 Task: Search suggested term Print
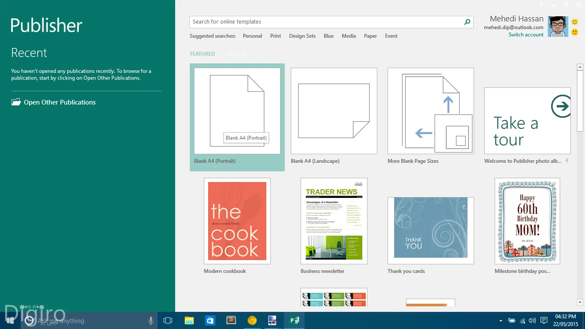275,36
